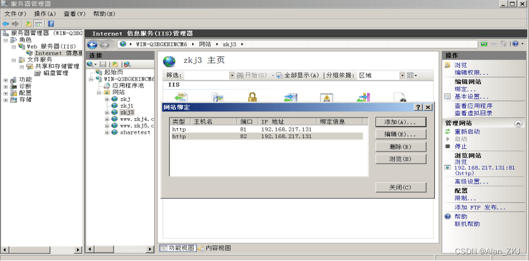Switch to 功能视图 tab

click(x=178, y=248)
